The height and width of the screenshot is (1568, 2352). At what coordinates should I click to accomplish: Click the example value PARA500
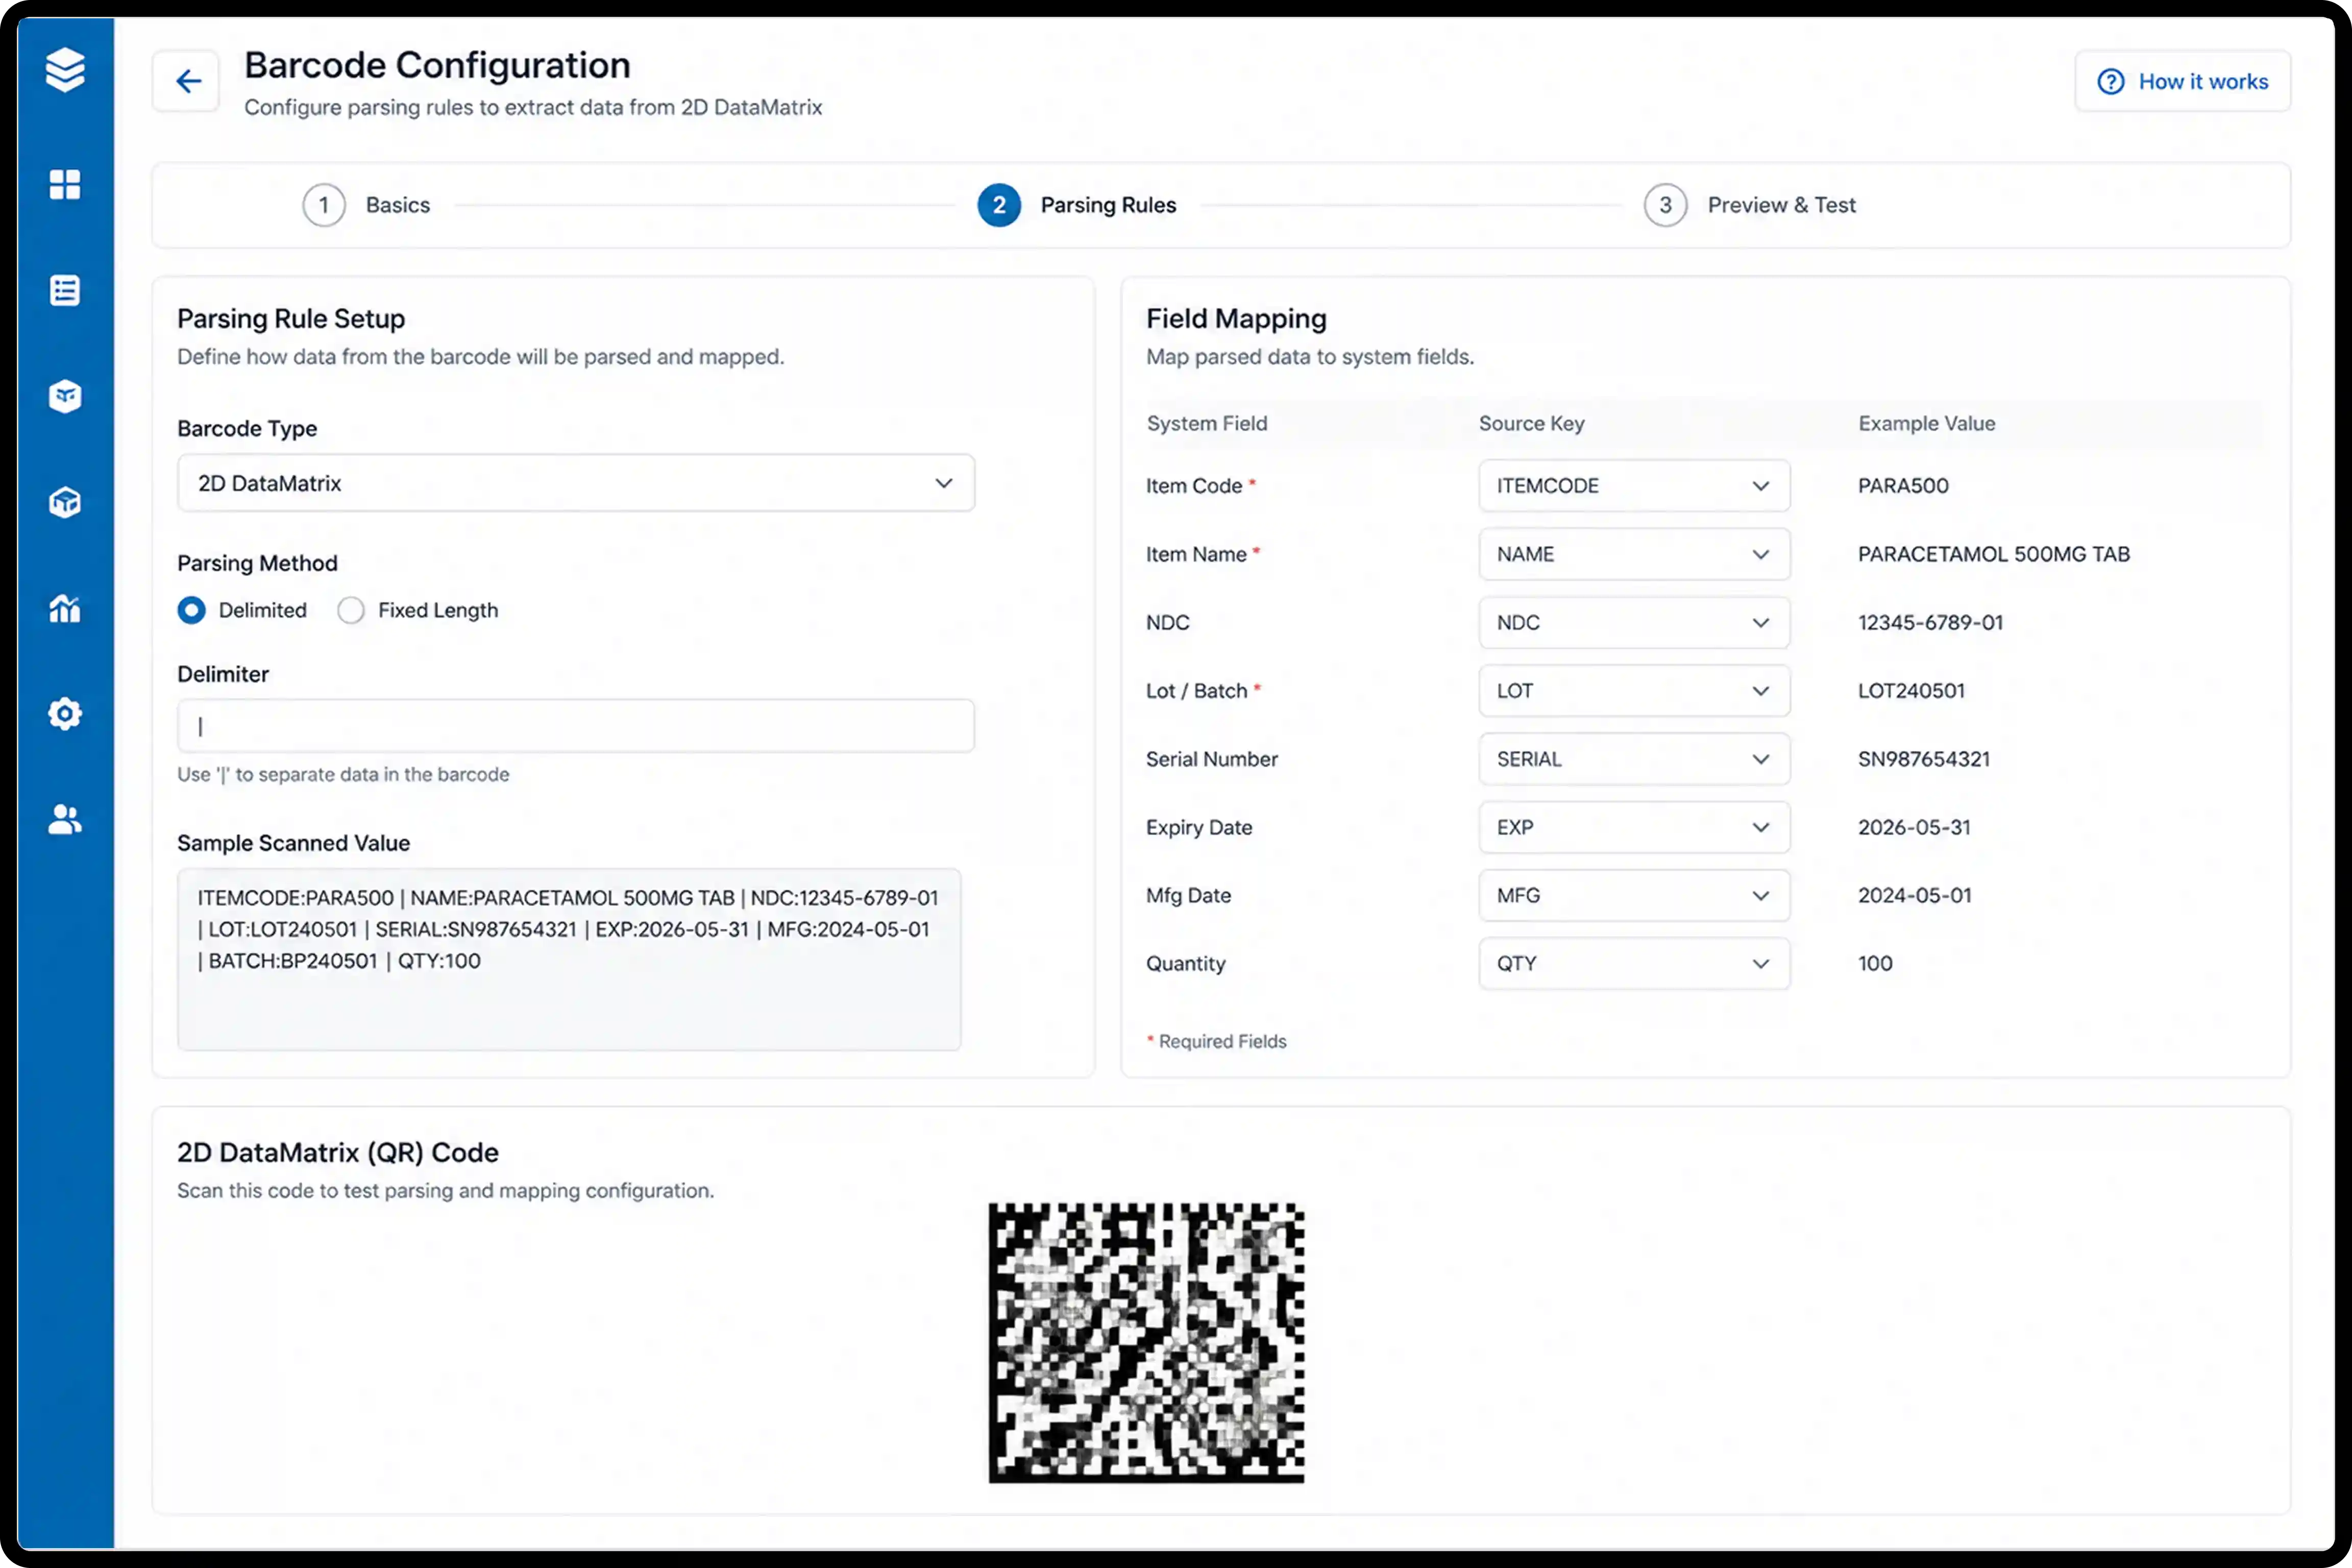1903,486
